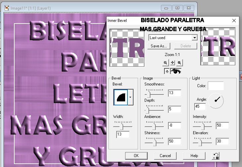
Task: Click the light Color swatch
Action: coord(215,86)
